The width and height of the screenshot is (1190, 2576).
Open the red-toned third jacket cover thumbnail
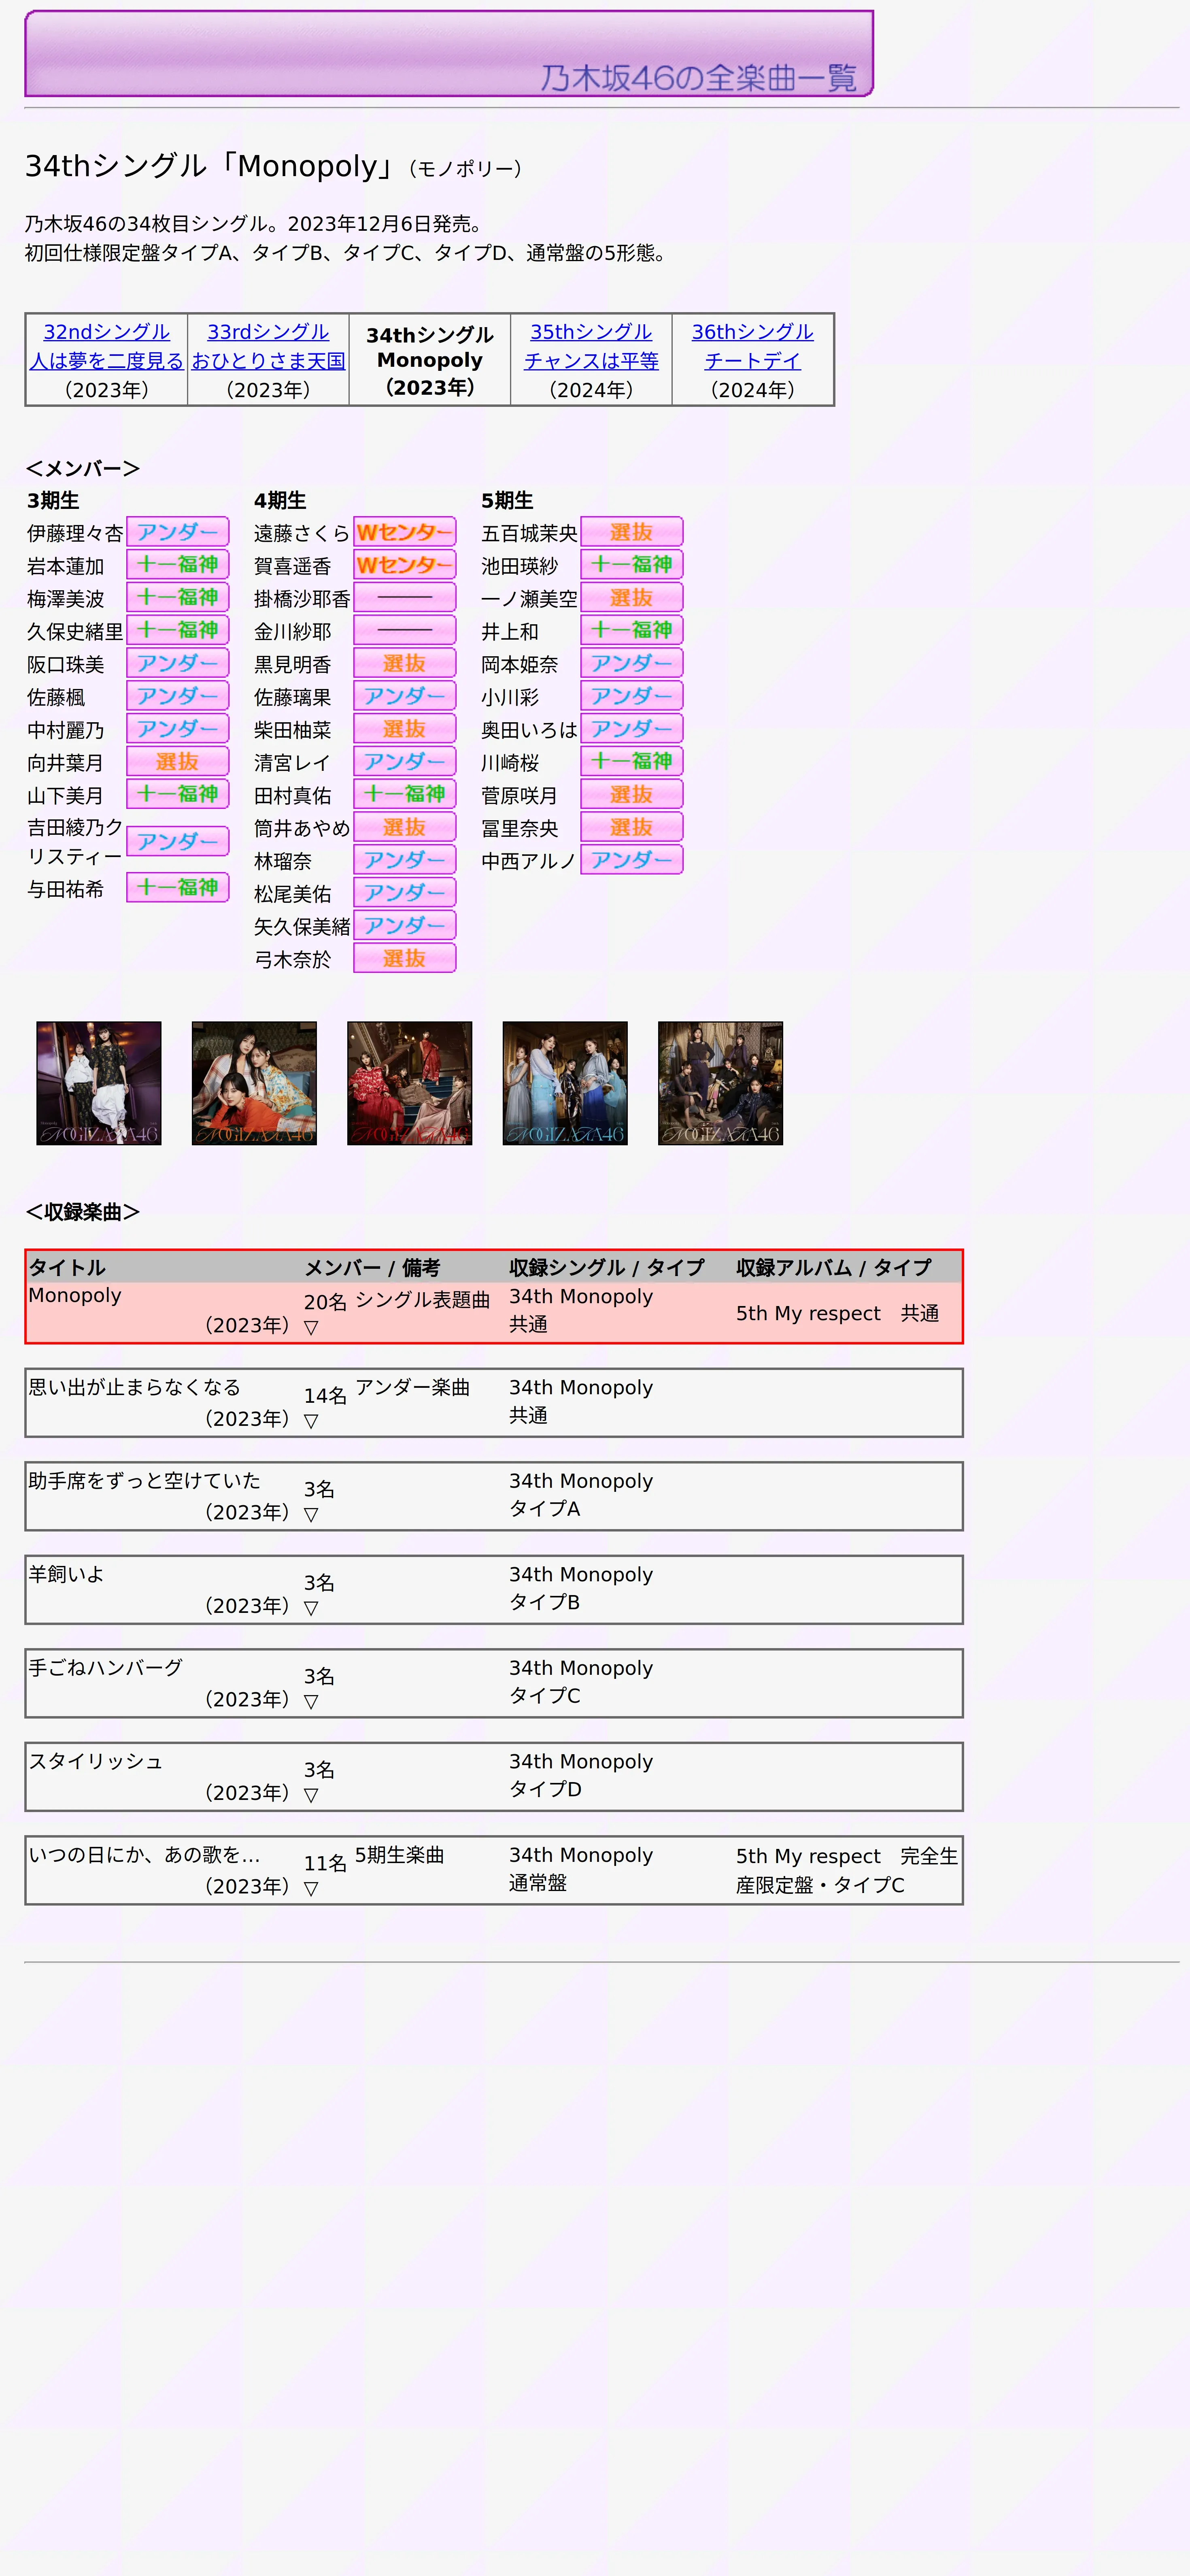410,1083
